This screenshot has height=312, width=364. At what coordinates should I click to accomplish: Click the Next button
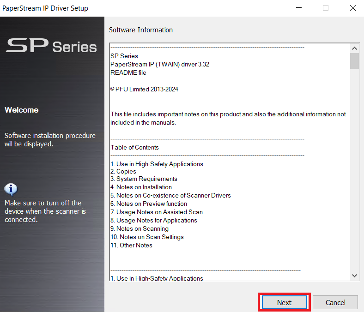[x=284, y=303]
